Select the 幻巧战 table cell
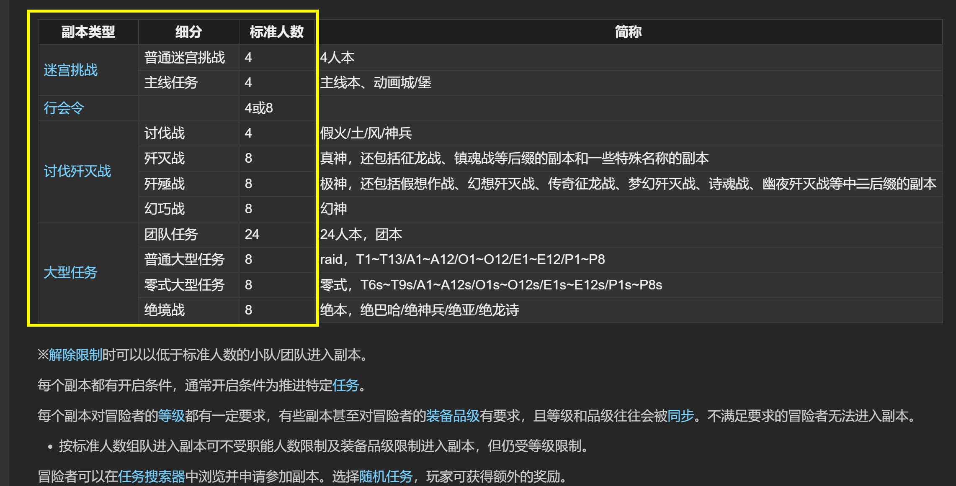 pos(165,208)
